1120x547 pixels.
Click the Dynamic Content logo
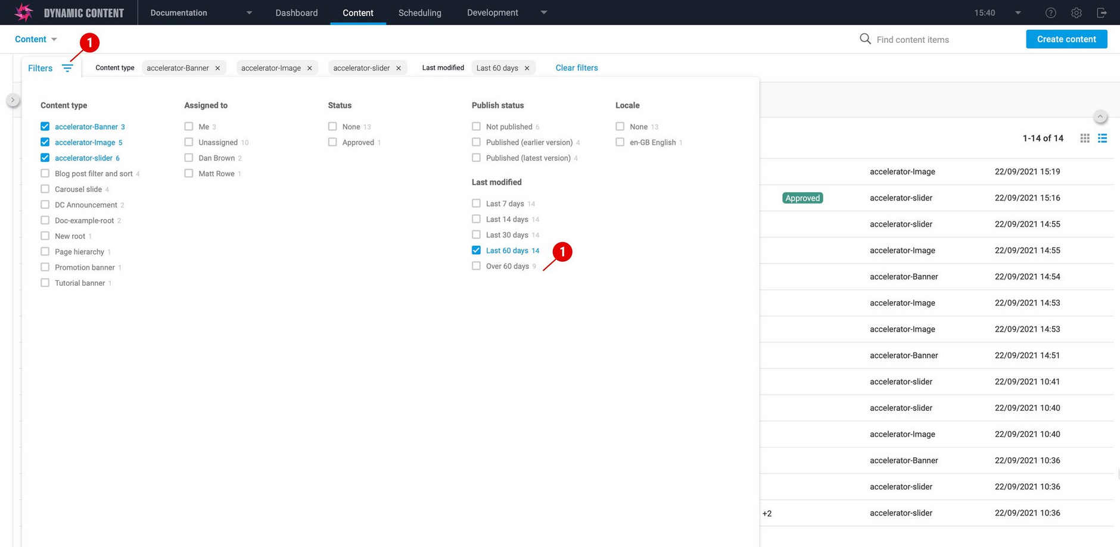pyautogui.click(x=69, y=12)
